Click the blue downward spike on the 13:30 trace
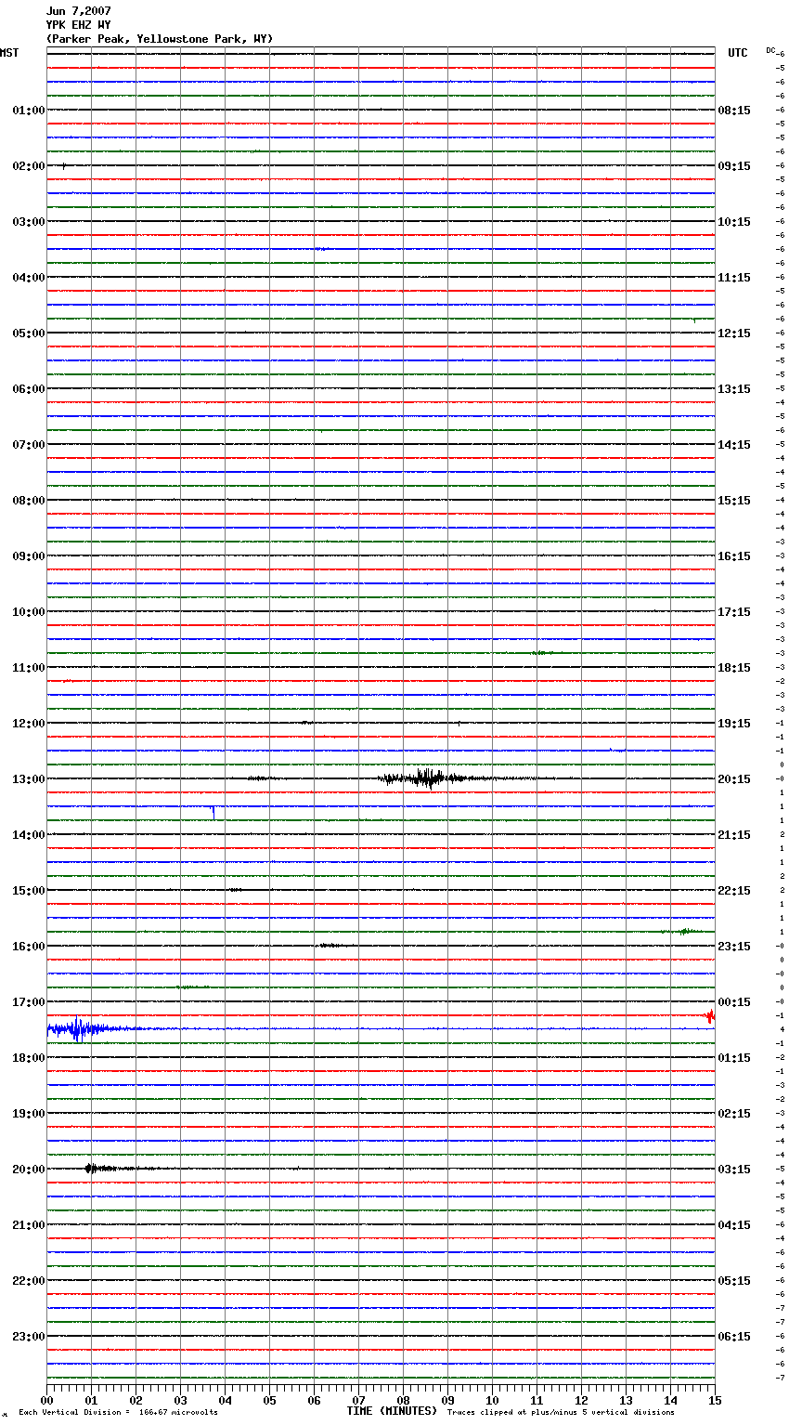 click(213, 812)
